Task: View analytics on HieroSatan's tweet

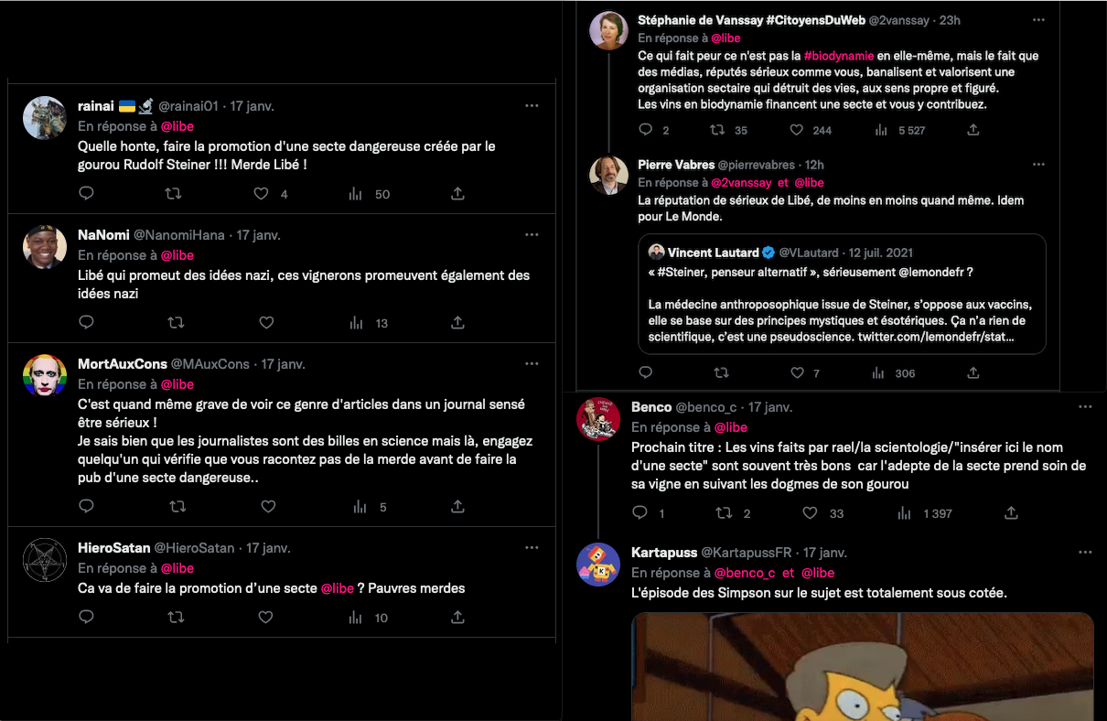Action: [x=356, y=618]
